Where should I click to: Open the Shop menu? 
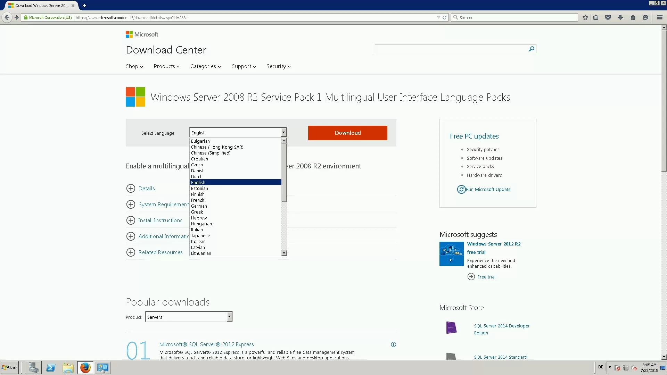[x=134, y=66]
